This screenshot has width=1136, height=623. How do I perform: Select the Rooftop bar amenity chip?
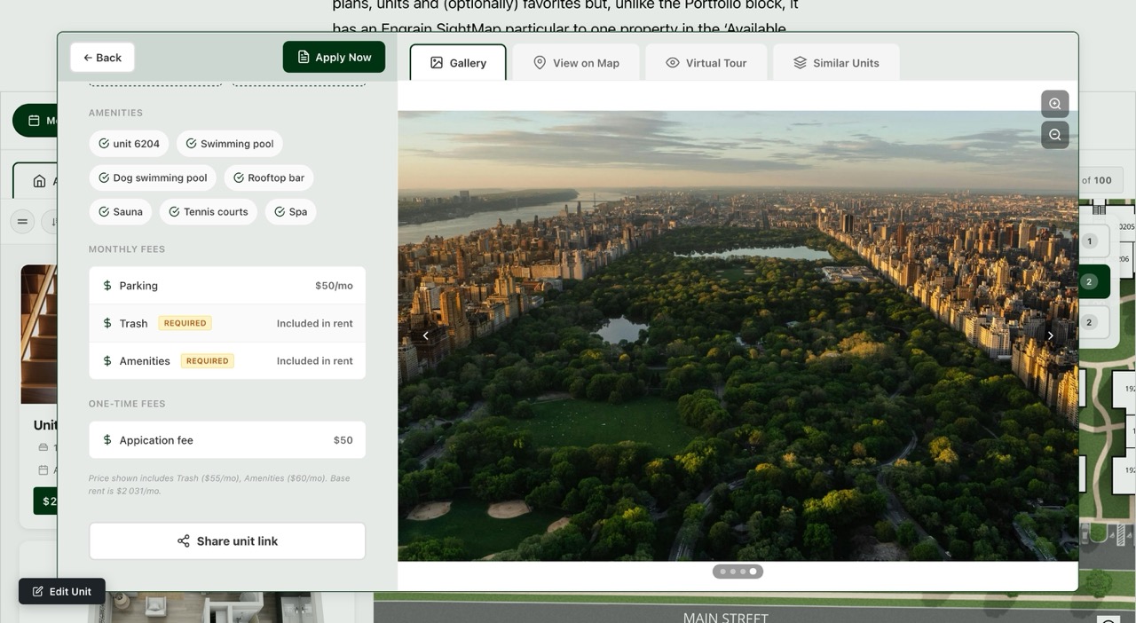coord(268,177)
